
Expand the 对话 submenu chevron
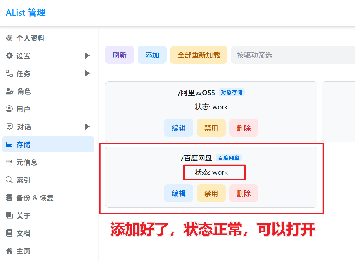click(x=87, y=127)
